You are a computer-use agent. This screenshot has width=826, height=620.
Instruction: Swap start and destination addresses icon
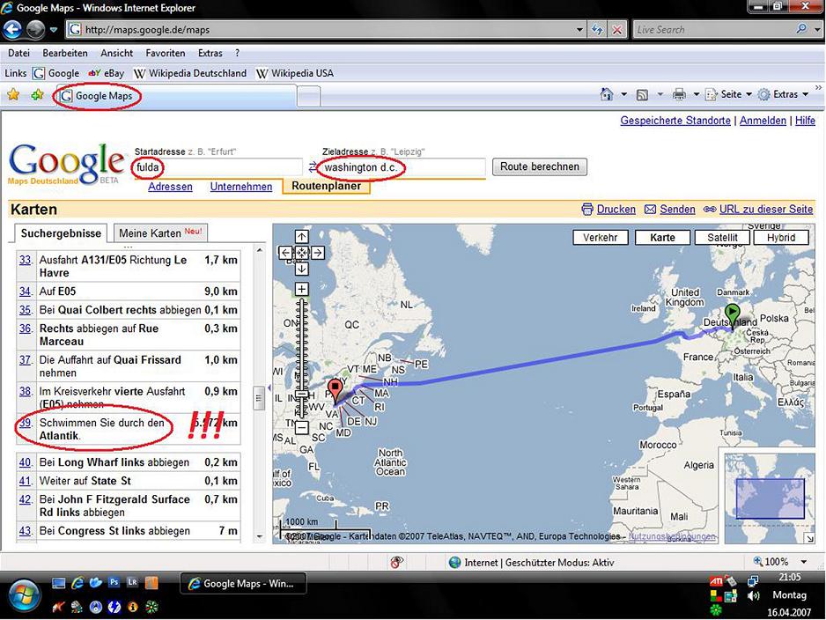click(313, 167)
